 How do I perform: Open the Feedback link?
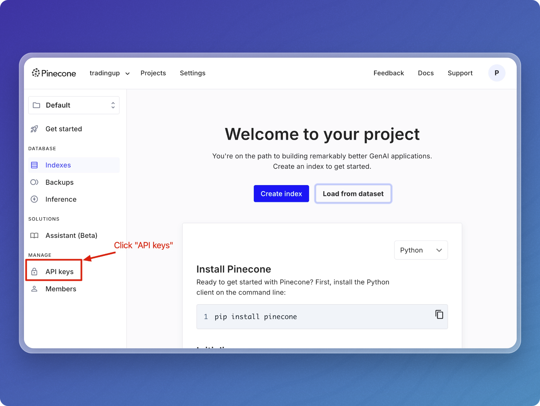(389, 73)
